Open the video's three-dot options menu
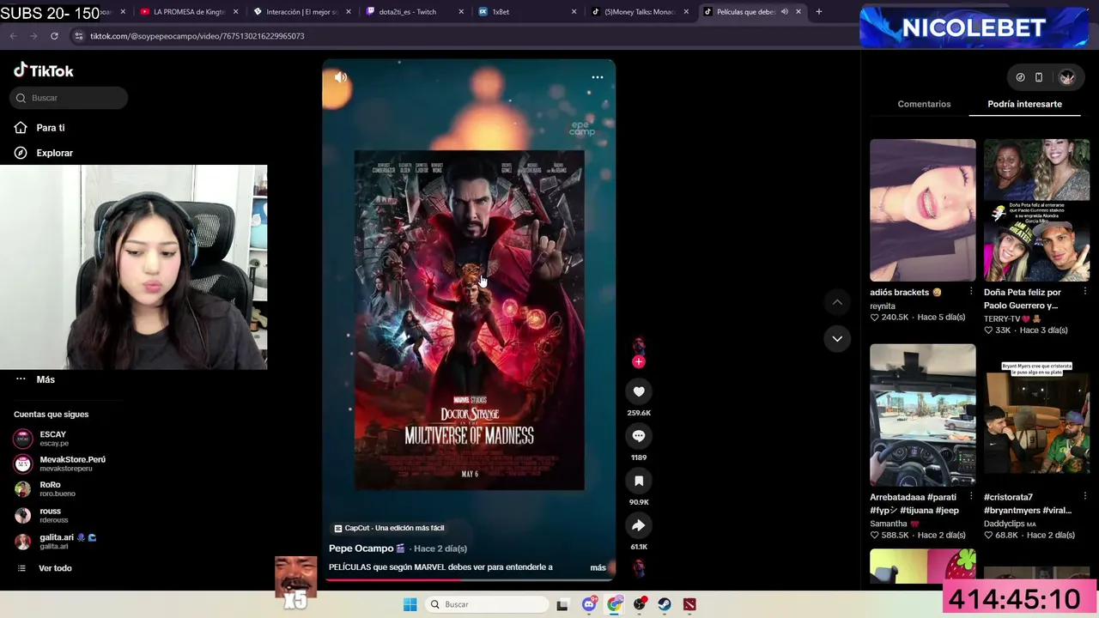Screen dimensions: 1099x618 [598, 77]
